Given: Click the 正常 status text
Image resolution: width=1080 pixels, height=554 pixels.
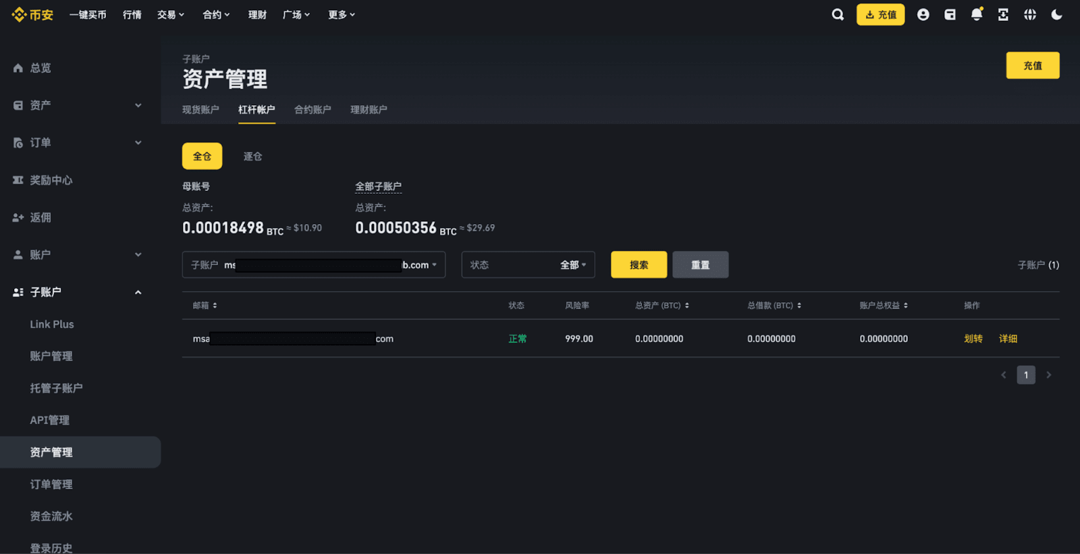Looking at the screenshot, I should pyautogui.click(x=518, y=339).
